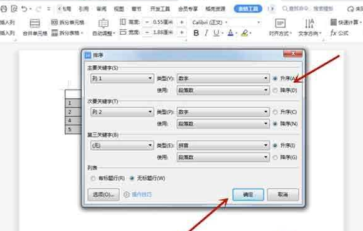363x231 pixels.
Task: Increase height with plus button
Action: [181, 22]
